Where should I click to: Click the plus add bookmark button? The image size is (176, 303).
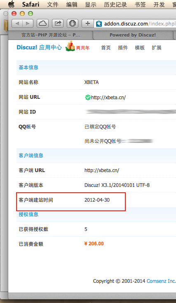coord(88,23)
